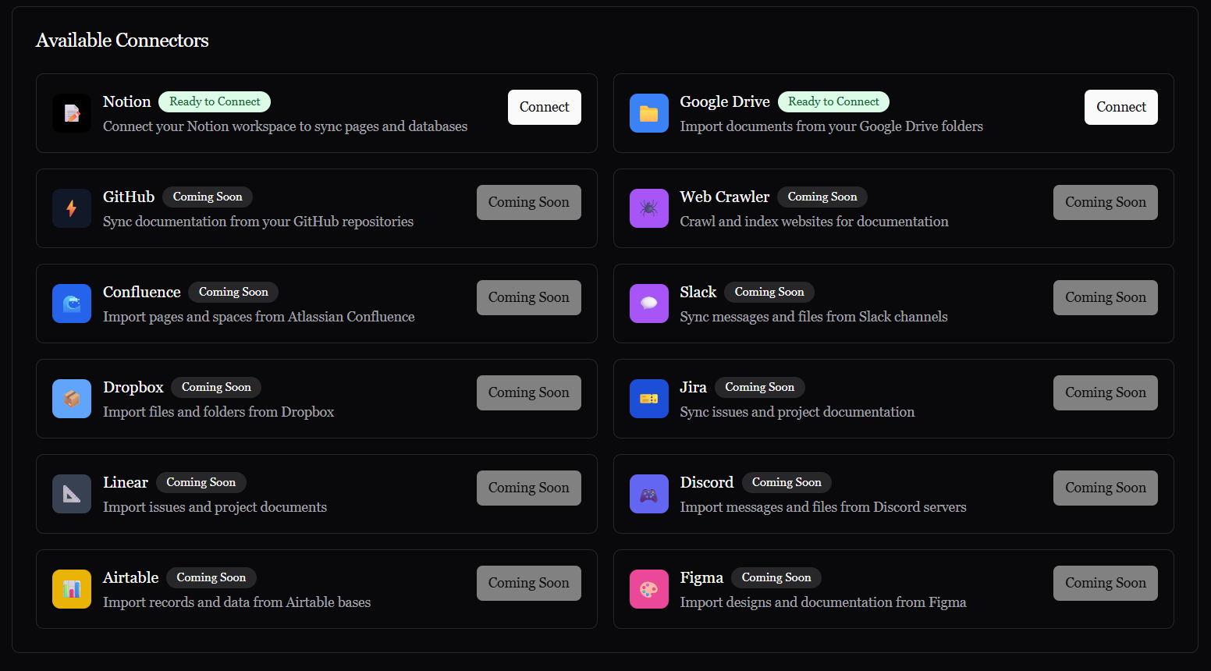The width and height of the screenshot is (1211, 671).
Task: Connect Google Drive
Action: click(1121, 107)
